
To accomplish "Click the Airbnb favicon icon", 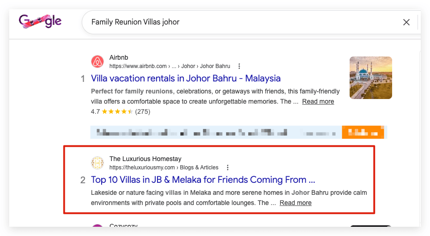I will pos(97,62).
